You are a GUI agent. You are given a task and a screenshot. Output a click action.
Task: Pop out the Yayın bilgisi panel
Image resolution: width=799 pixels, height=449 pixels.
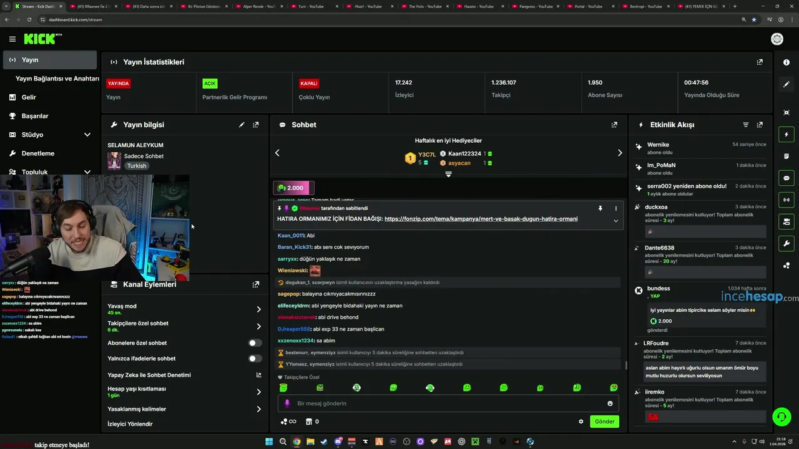pos(255,125)
